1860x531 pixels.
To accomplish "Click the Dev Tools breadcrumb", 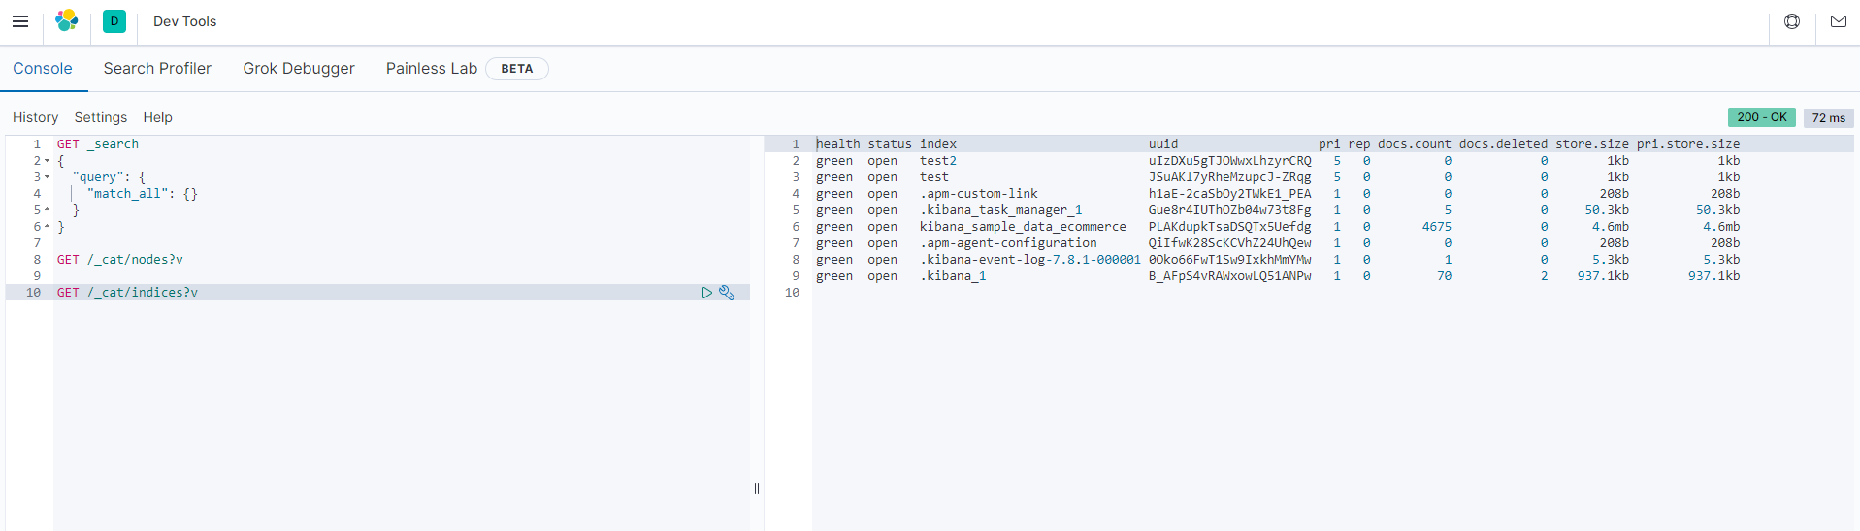I will pos(185,21).
